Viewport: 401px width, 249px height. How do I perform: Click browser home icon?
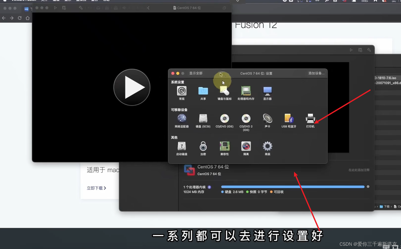click(27, 18)
